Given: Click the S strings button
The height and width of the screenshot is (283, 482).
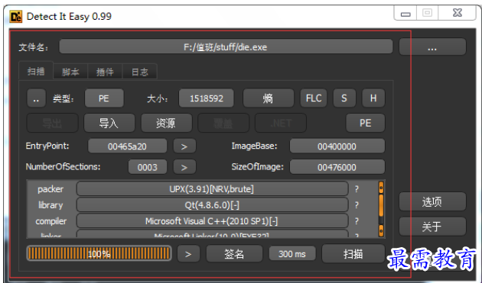Looking at the screenshot, I should pyautogui.click(x=344, y=98).
